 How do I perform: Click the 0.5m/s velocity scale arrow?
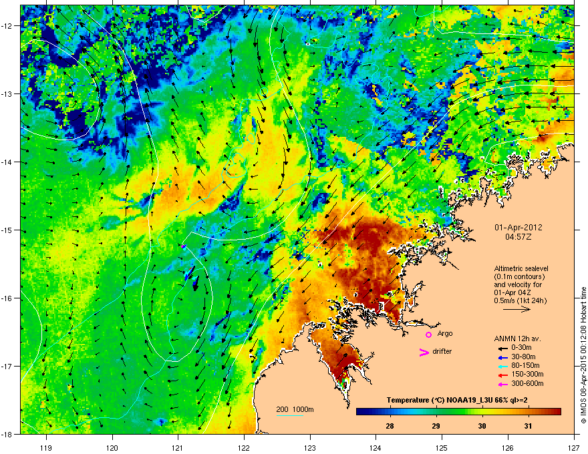tap(517, 309)
